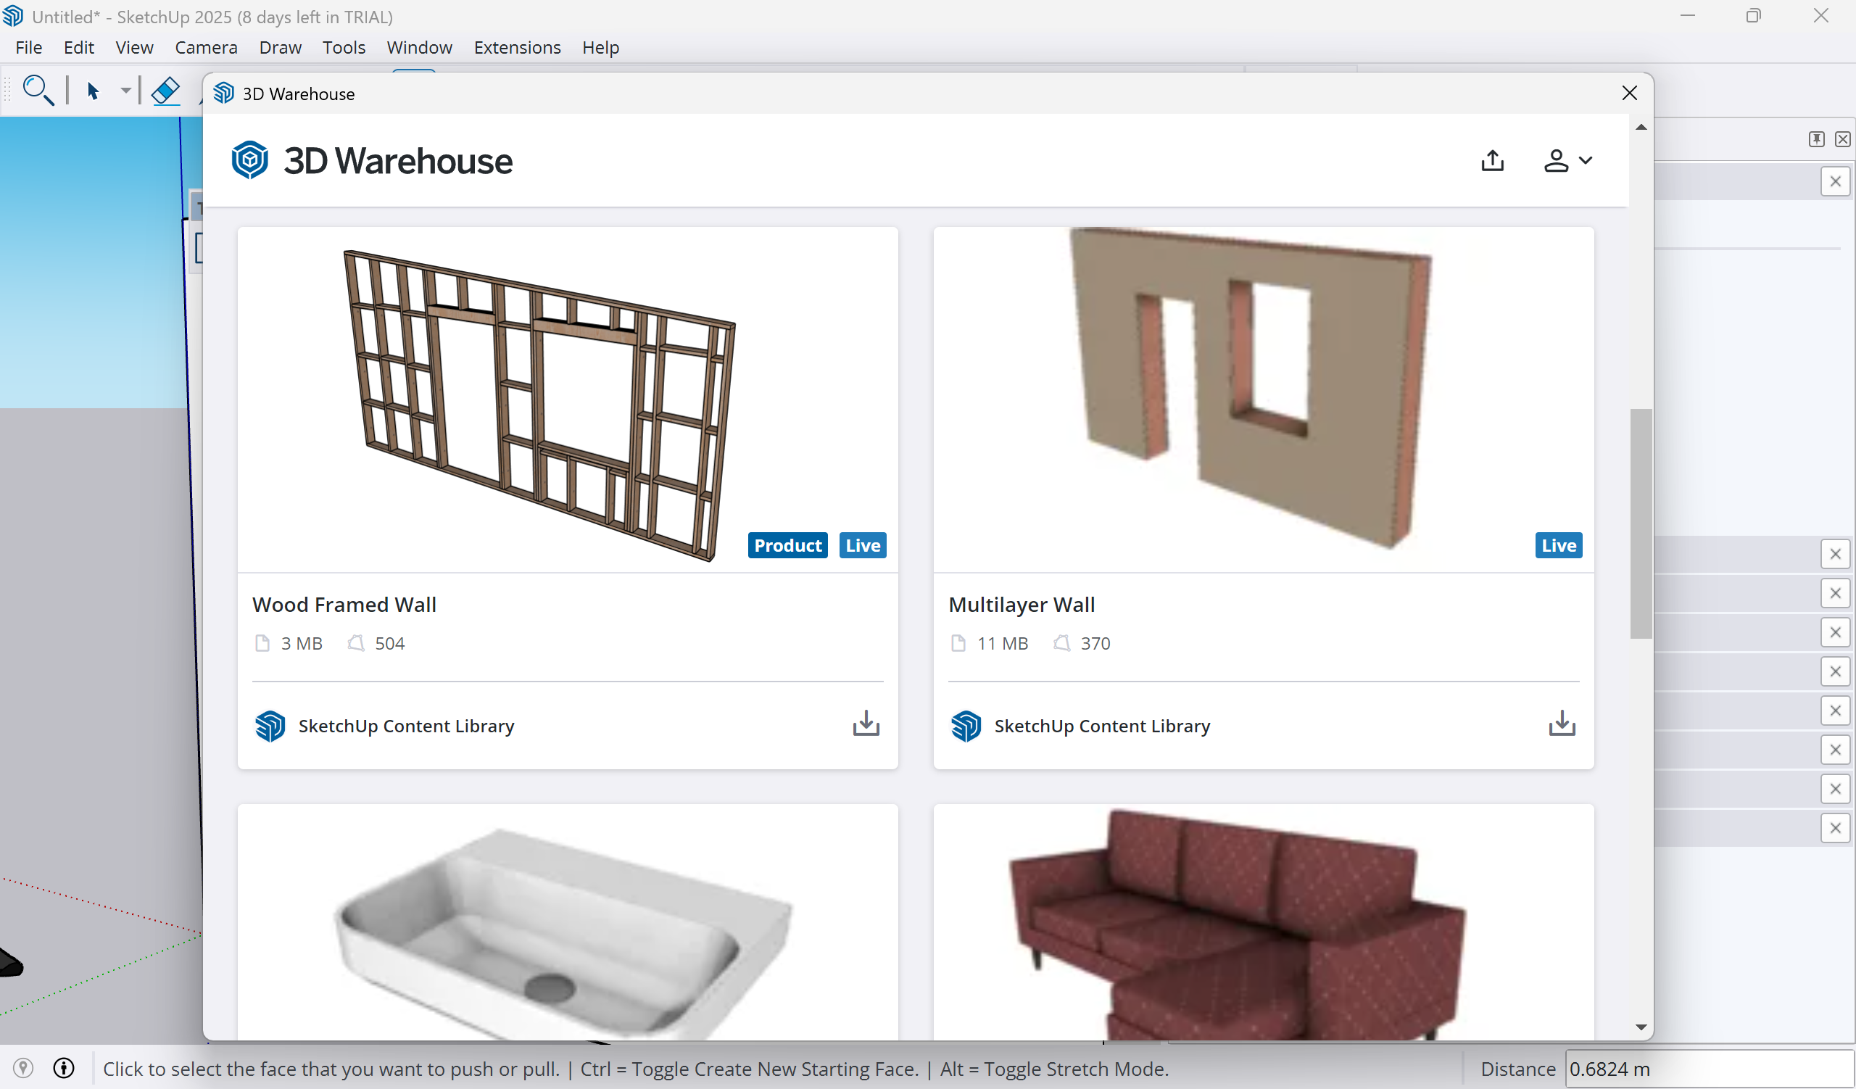This screenshot has width=1856, height=1089.
Task: Click the 3D Warehouse logo
Action: [x=371, y=160]
